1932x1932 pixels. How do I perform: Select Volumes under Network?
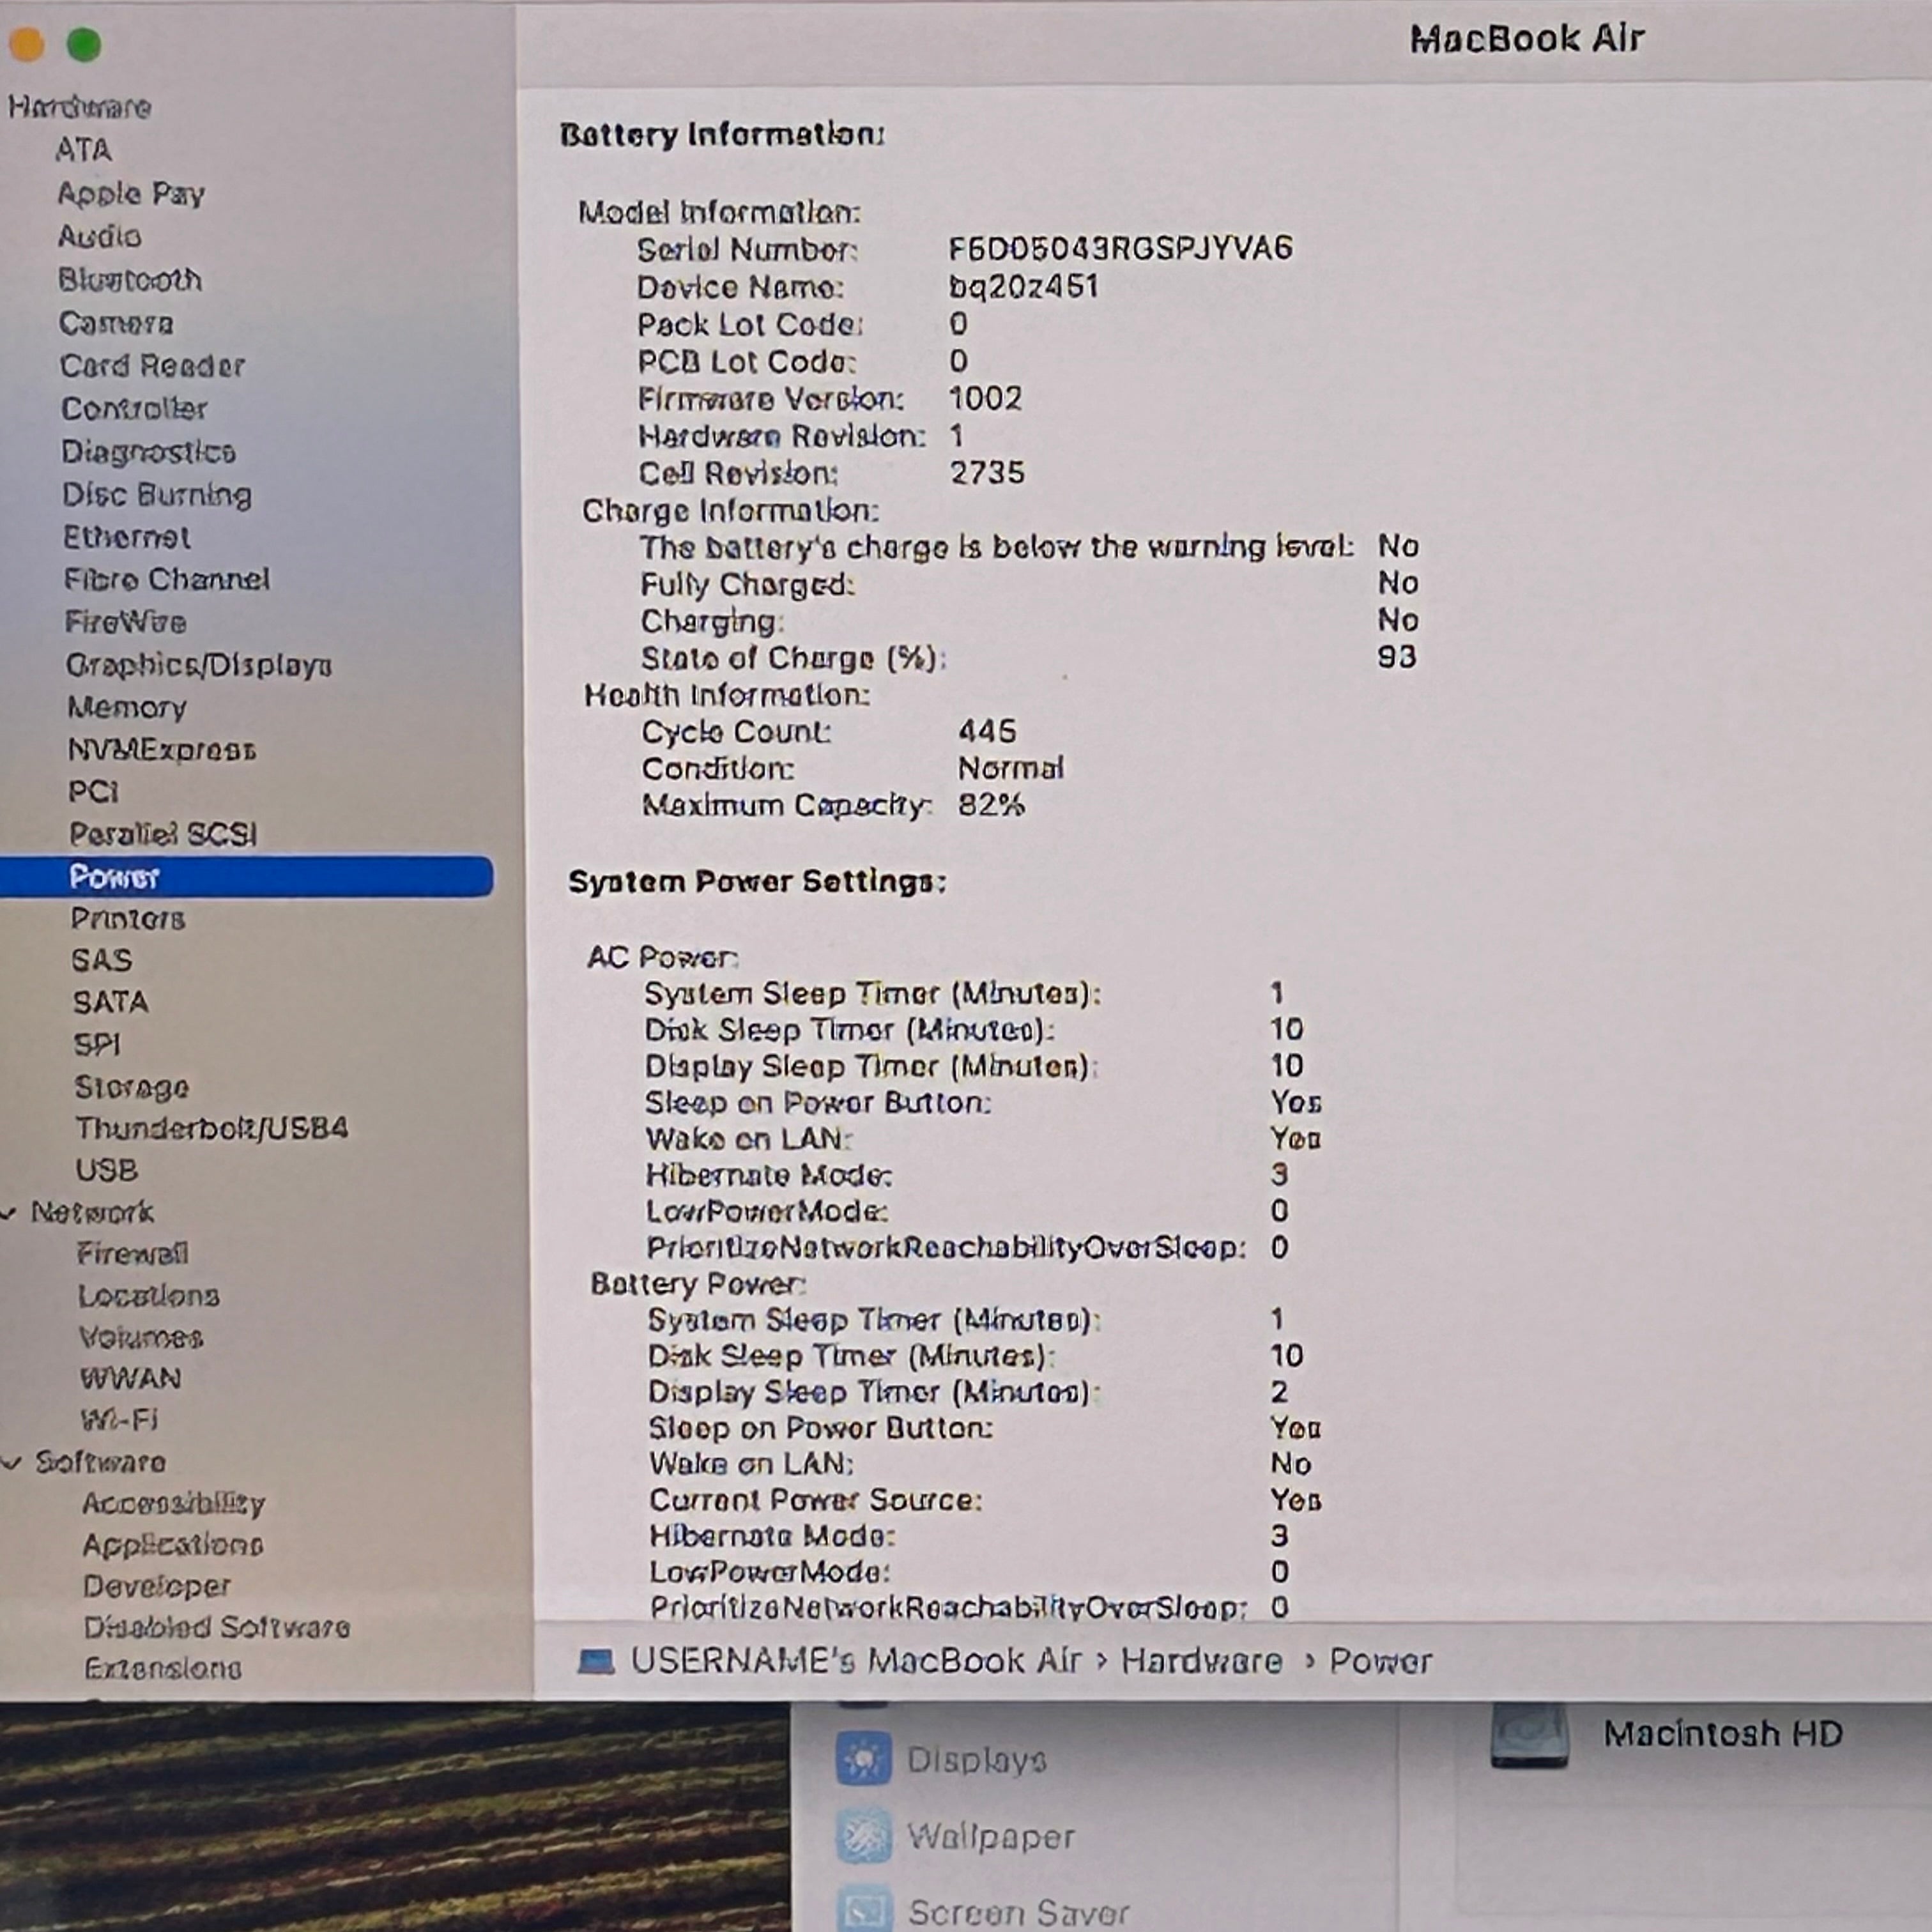[141, 1338]
